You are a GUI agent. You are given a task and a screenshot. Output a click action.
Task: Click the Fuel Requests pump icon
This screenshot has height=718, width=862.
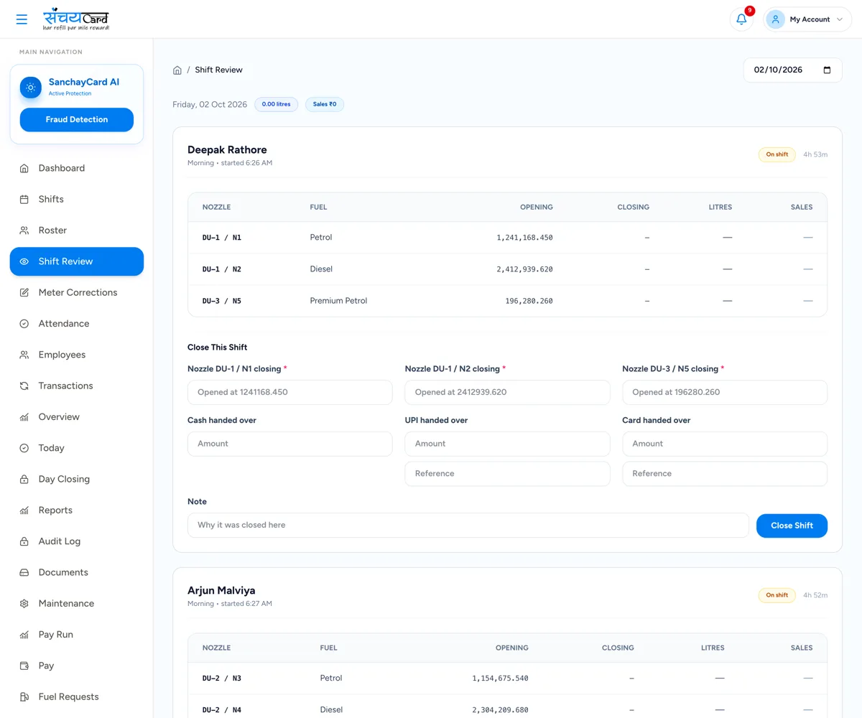pyautogui.click(x=24, y=697)
